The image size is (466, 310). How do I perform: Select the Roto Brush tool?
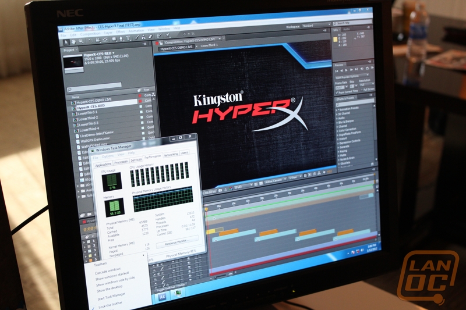159,35
